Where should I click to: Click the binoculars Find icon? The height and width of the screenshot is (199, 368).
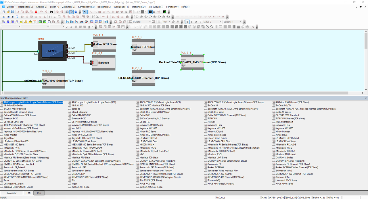point(51,12)
